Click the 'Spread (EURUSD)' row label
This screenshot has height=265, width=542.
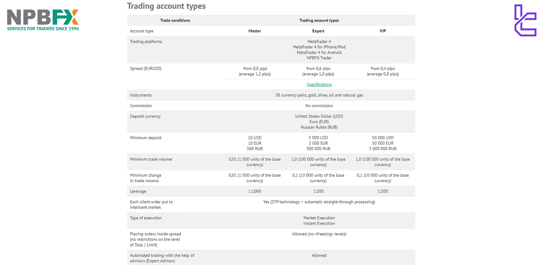[146, 68]
